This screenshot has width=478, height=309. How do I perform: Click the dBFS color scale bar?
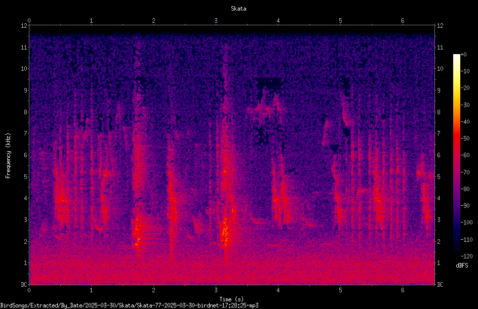(x=456, y=155)
